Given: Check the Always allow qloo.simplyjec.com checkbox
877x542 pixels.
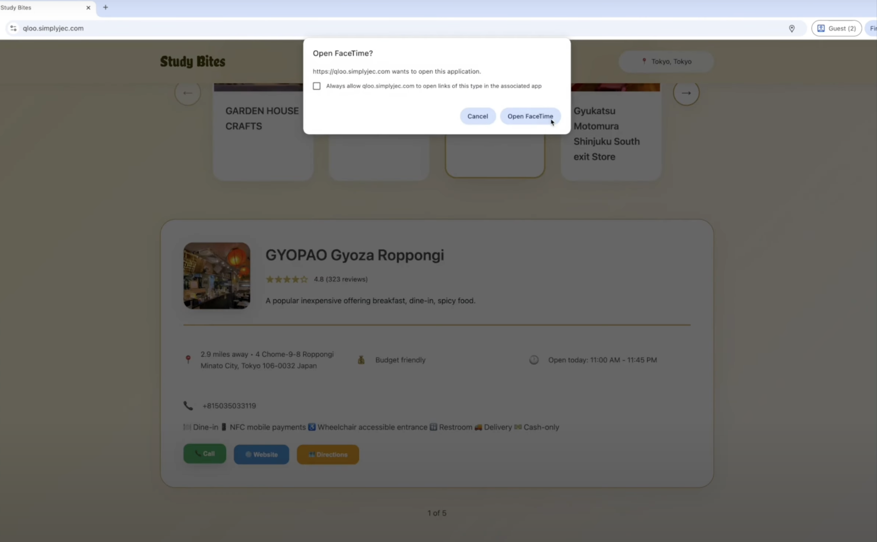Looking at the screenshot, I should click(x=317, y=86).
